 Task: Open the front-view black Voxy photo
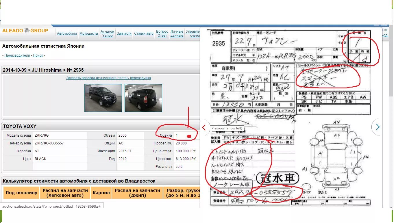[103, 98]
